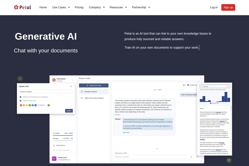Screen dimensions: 249x166
Task: Select the purple color tag swatch
Action: click(x=36, y=105)
